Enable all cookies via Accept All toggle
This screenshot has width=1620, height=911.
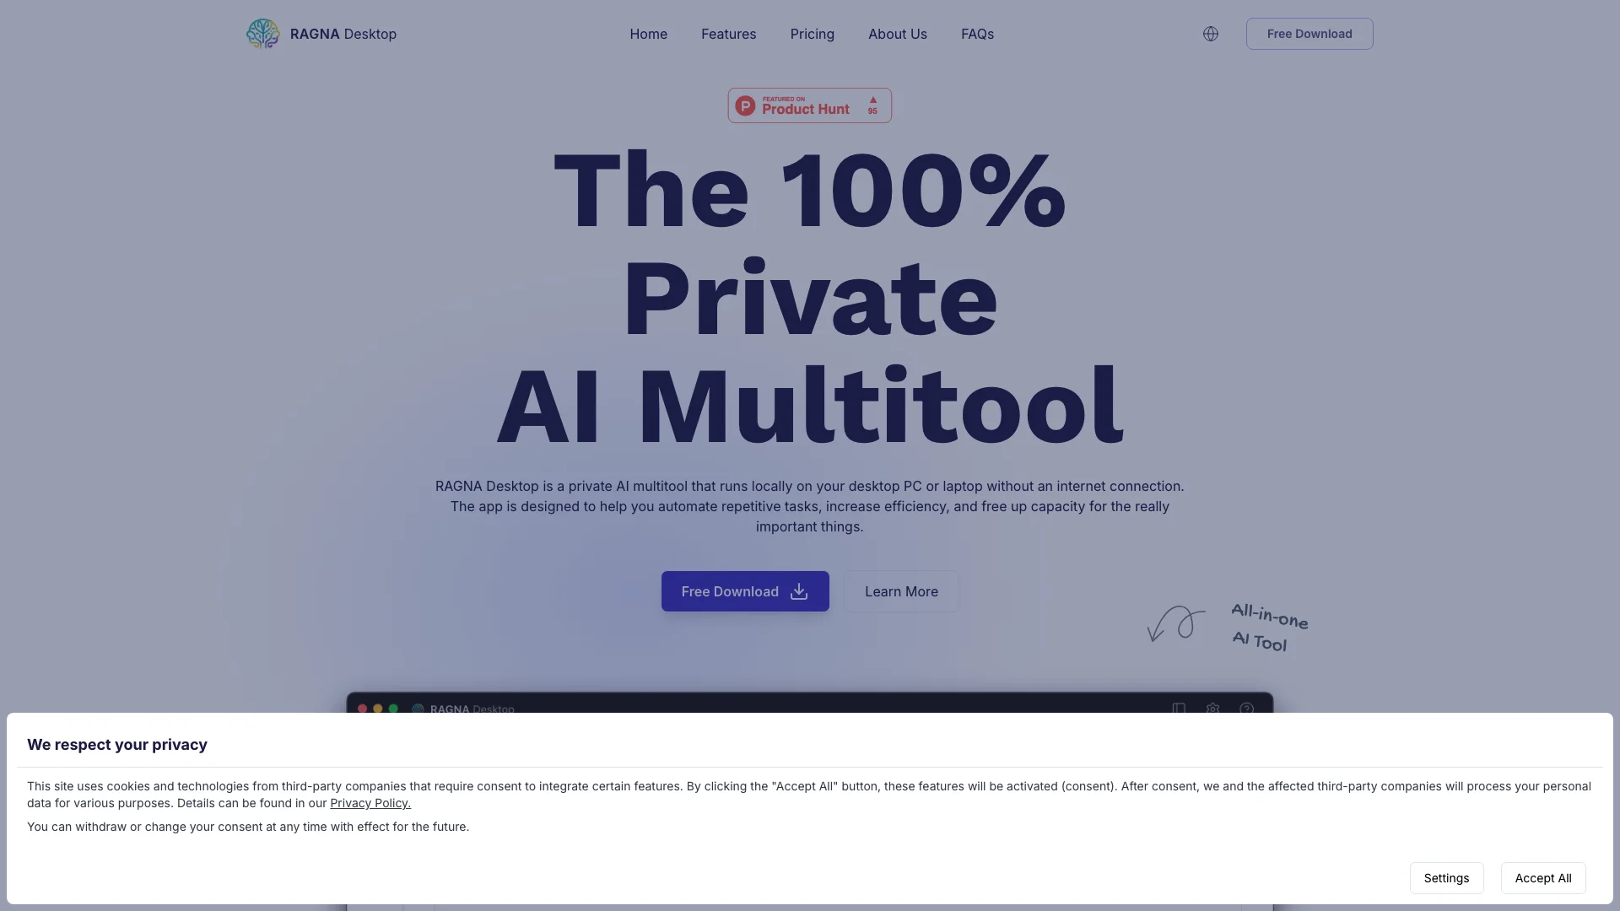(x=1542, y=877)
